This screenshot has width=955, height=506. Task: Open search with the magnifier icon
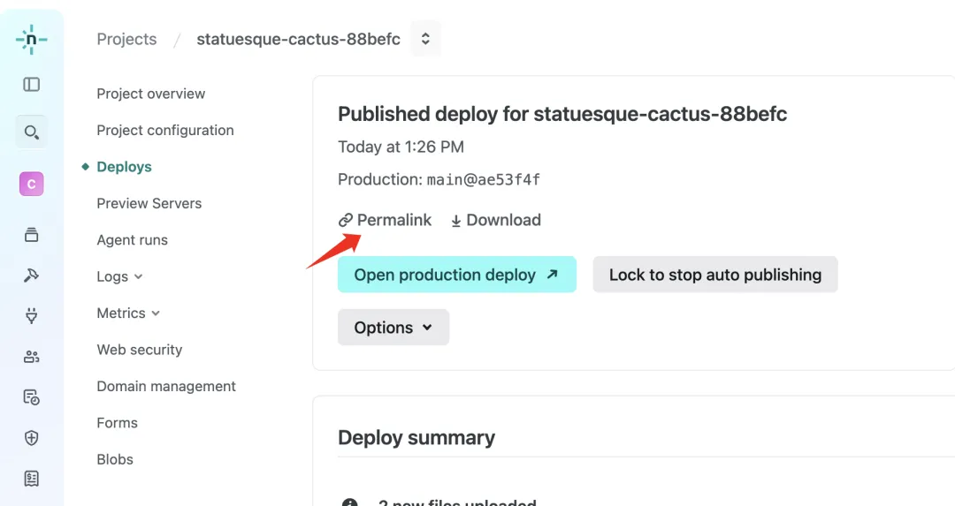(x=32, y=132)
